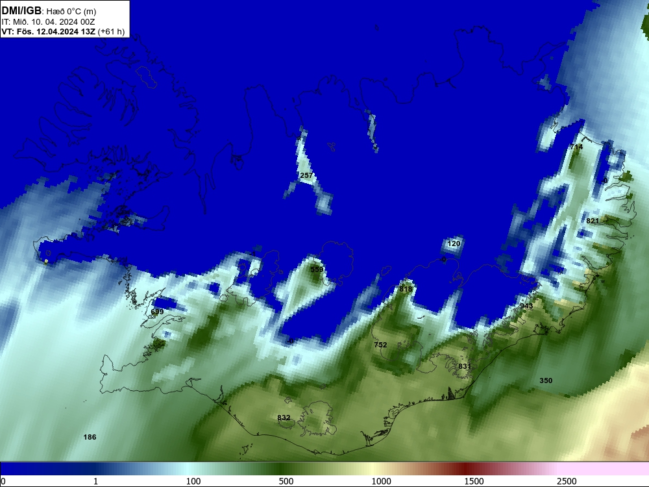This screenshot has height=487, width=649.
Task: Select the 943 value label
Action: coord(526,306)
